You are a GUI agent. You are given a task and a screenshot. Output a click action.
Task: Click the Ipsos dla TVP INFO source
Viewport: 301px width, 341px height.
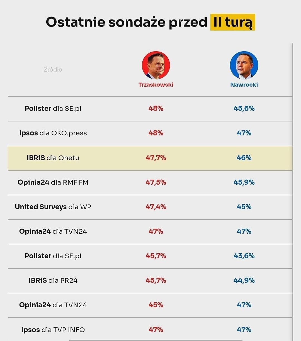(53, 330)
